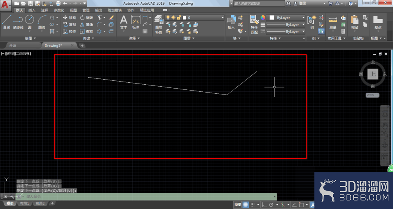Click the Copy (复制) tool

[x=69, y=24]
